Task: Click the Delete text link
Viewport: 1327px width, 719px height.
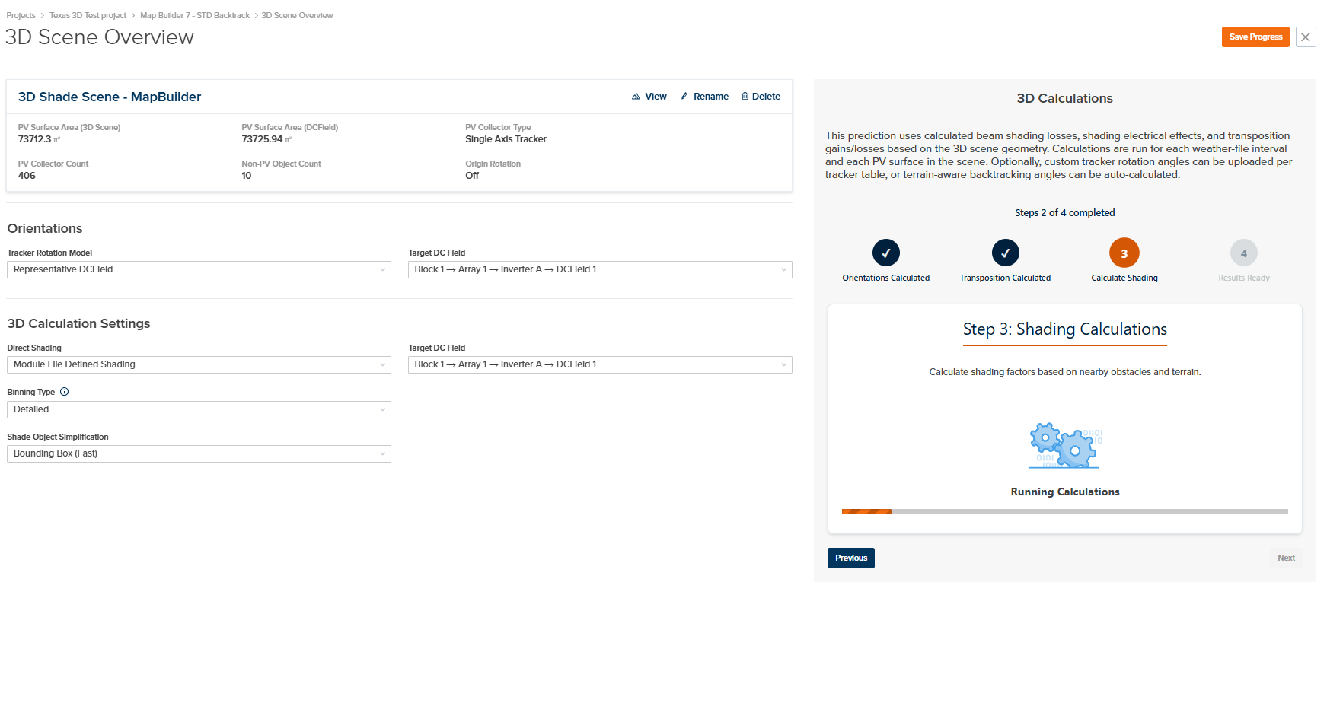Action: coord(766,97)
